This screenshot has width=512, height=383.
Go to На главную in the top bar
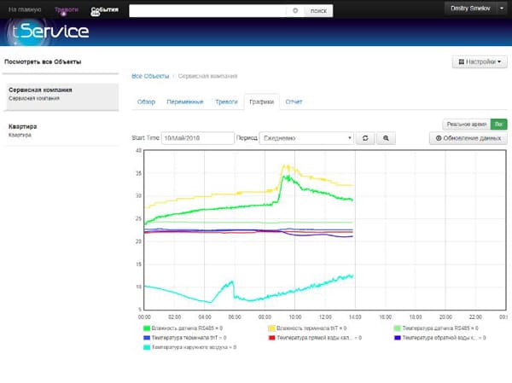tap(25, 9)
